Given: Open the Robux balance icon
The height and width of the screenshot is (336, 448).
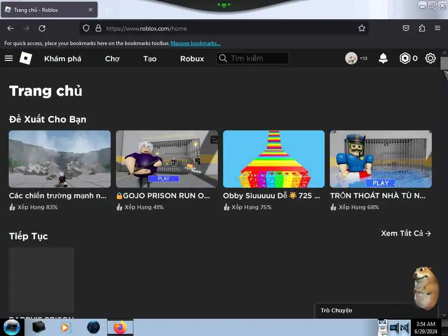Looking at the screenshot, I should (x=405, y=58).
